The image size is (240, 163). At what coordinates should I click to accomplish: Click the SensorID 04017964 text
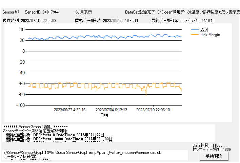pos(42,12)
